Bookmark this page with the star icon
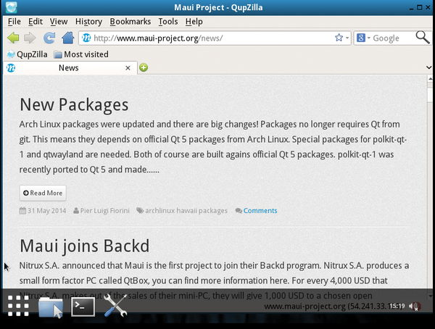 (339, 38)
